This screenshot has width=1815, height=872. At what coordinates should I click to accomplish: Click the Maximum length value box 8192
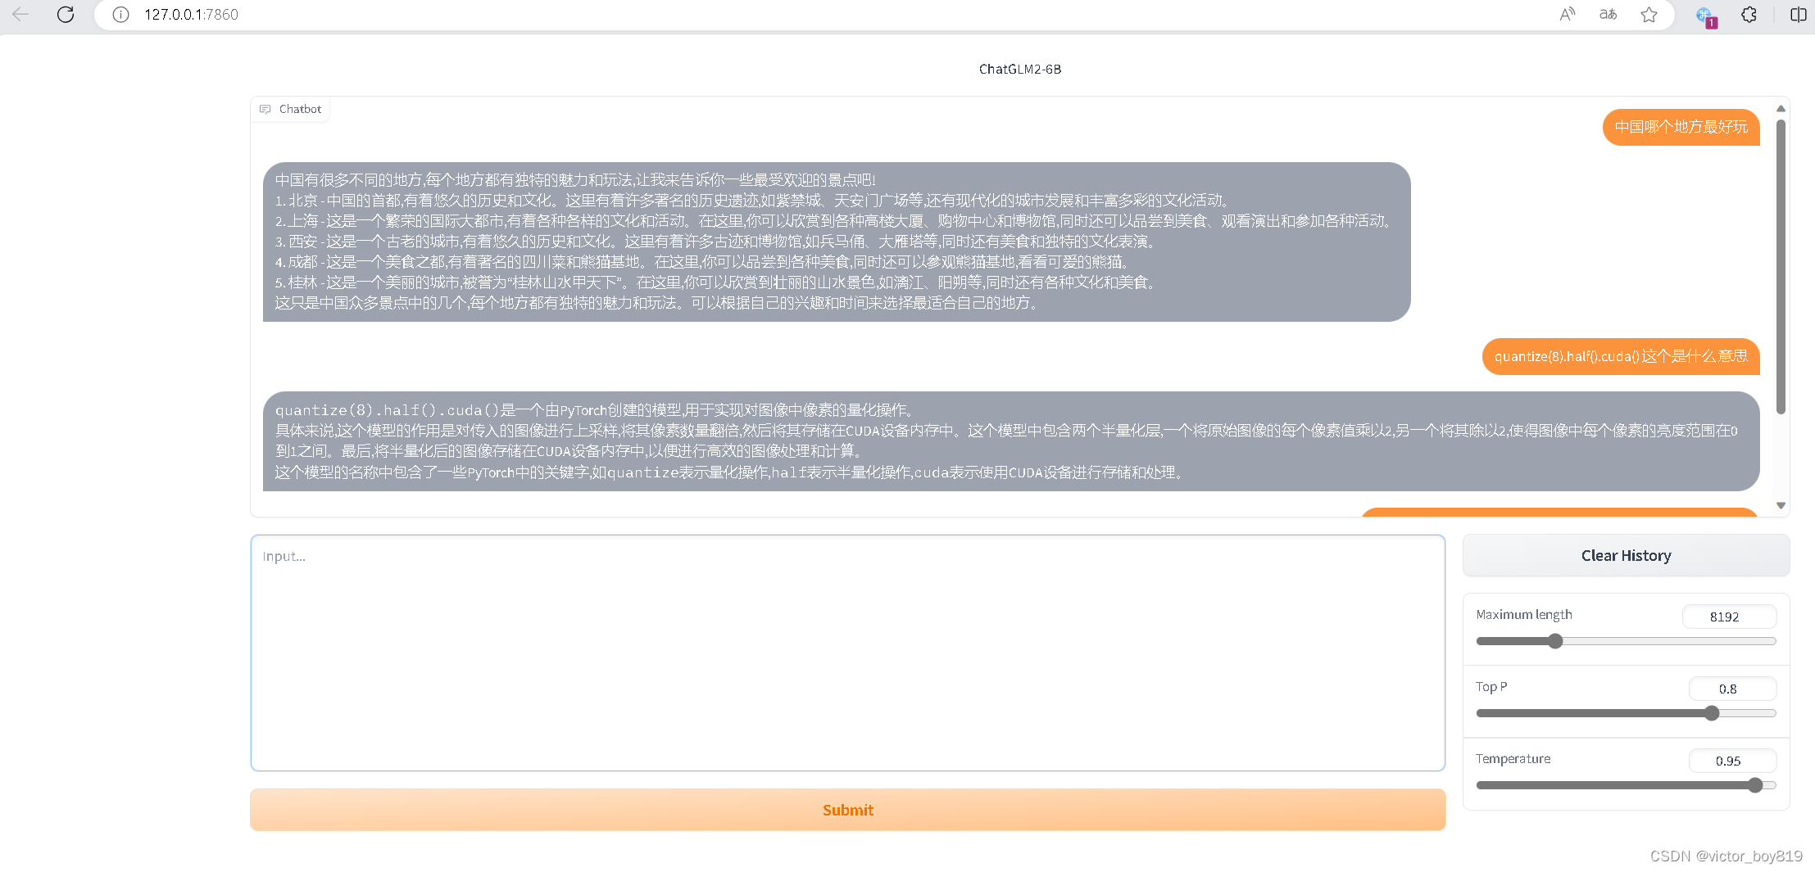pos(1729,617)
